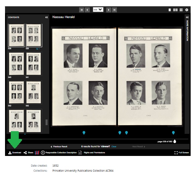The image size is (196, 173).
Task: Click the IIIF logo icon
Action: 37,153
